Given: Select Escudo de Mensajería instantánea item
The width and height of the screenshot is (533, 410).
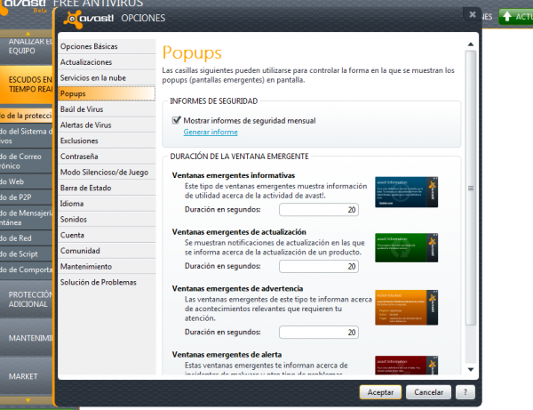Looking at the screenshot, I should 26,217.
